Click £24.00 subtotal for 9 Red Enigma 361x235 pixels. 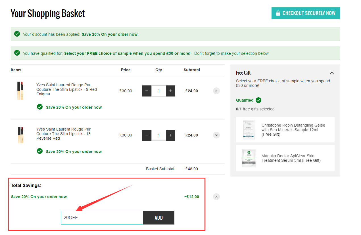192,91
